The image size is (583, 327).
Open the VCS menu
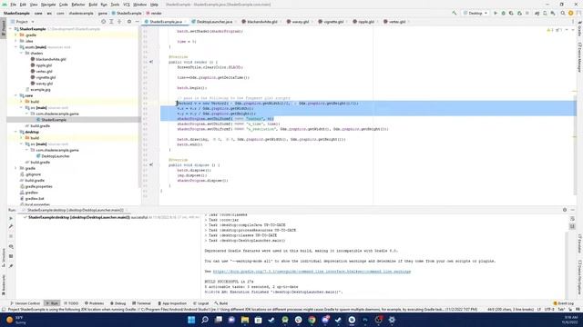[x=127, y=5]
